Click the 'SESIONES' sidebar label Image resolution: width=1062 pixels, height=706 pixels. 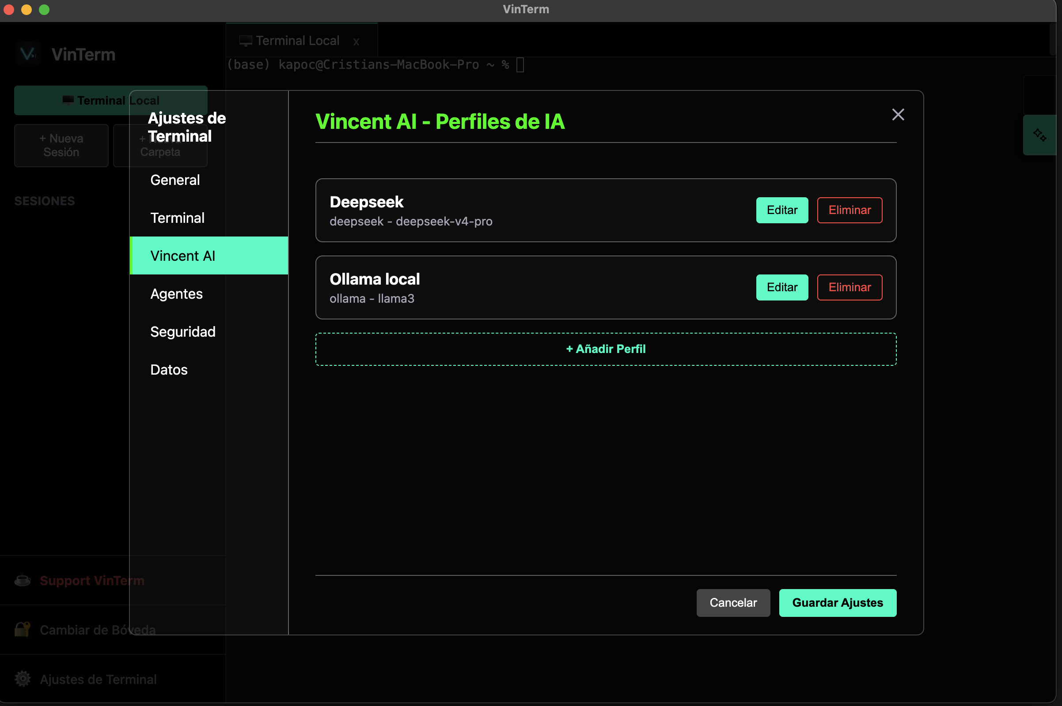[45, 201]
